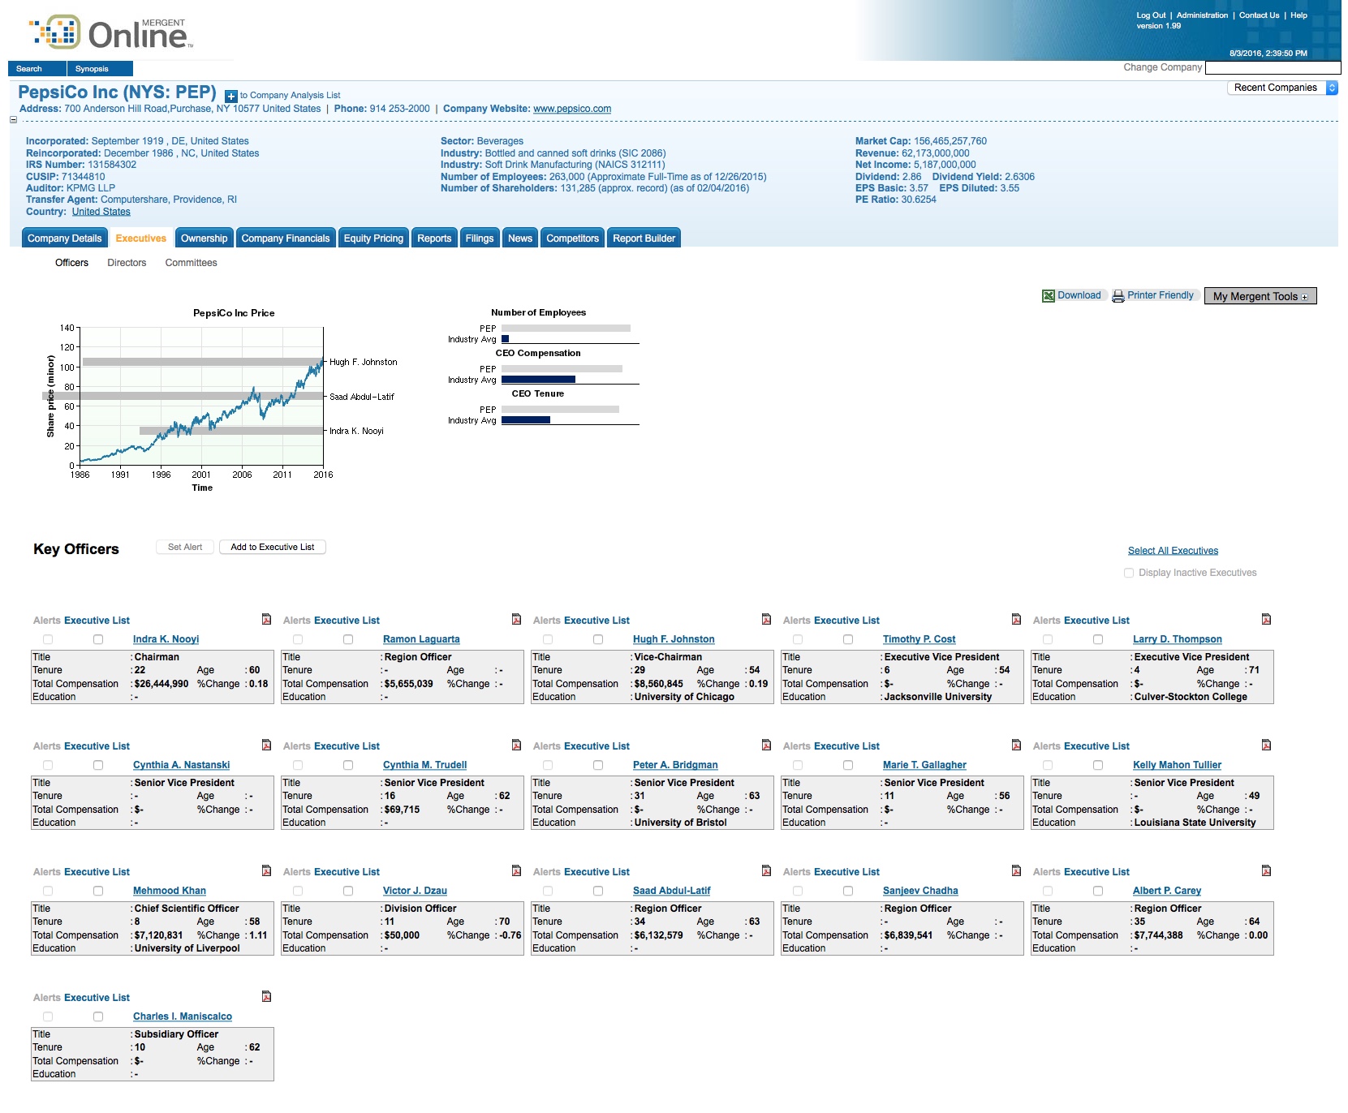Go to the Competitors tab
Screen dimensions: 1348x1113
pyautogui.click(x=572, y=238)
